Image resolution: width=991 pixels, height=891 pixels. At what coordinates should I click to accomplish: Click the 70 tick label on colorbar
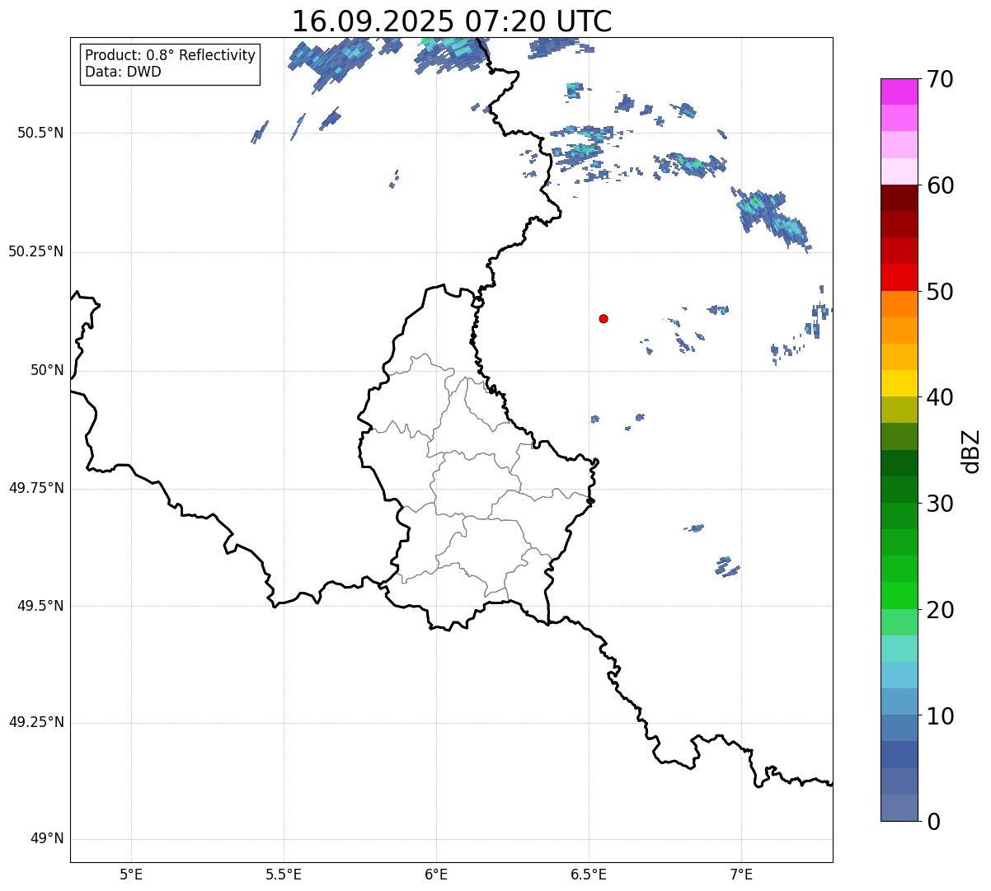(x=940, y=80)
